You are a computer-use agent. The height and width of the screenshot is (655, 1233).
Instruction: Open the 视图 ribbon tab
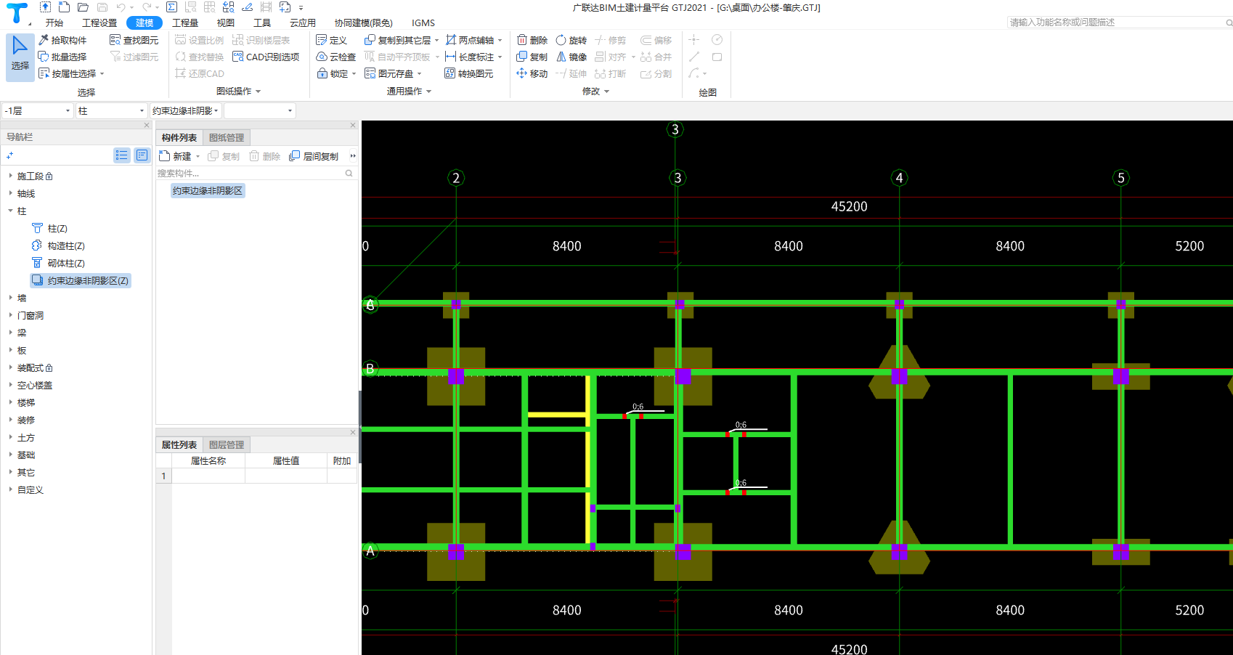[x=226, y=23]
